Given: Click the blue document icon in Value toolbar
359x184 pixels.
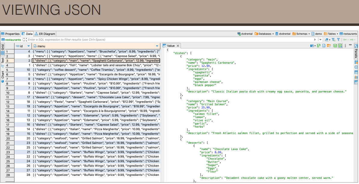Looking at the screenshot, I should click(324, 46).
